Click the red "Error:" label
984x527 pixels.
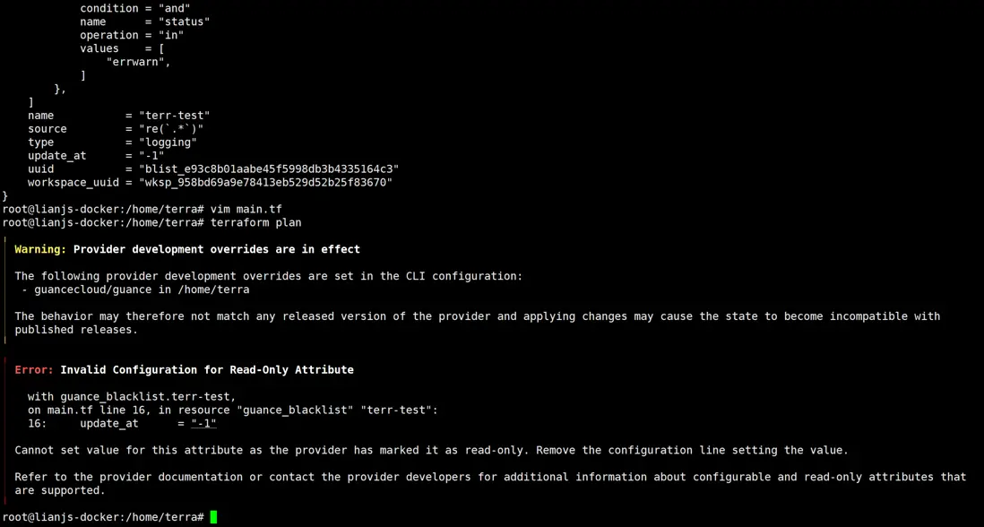tap(34, 369)
